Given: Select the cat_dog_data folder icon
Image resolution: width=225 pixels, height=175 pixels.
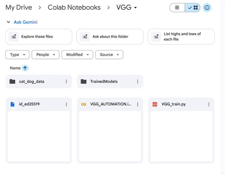Looking at the screenshot, I should [x=12, y=81].
